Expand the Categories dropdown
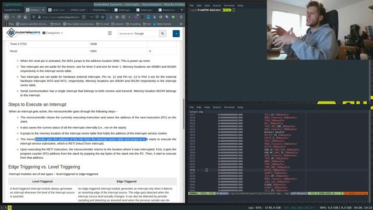Viewport: 373px width, 210px height. [x=52, y=33]
